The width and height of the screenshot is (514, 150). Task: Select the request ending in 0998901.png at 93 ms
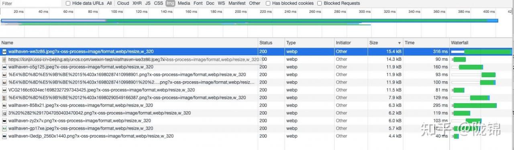[x=256, y=74]
